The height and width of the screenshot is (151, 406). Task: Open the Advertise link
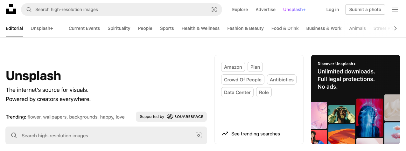(x=265, y=10)
